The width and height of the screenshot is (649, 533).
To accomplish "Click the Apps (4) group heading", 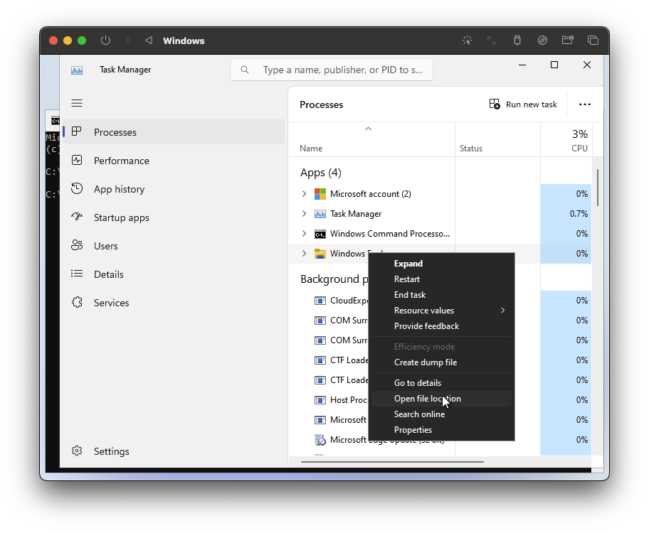I will [x=321, y=173].
